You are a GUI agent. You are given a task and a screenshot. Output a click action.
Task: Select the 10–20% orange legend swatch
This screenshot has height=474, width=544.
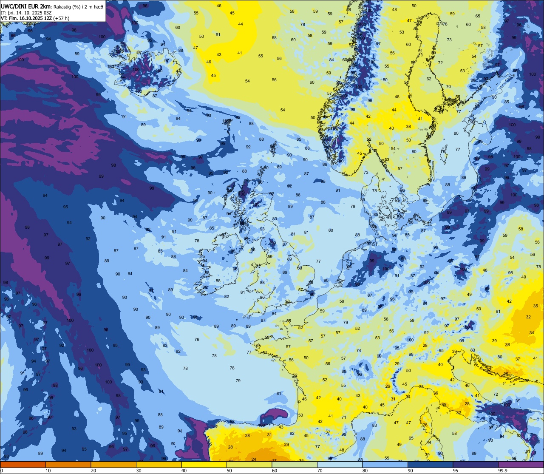(x=68, y=465)
